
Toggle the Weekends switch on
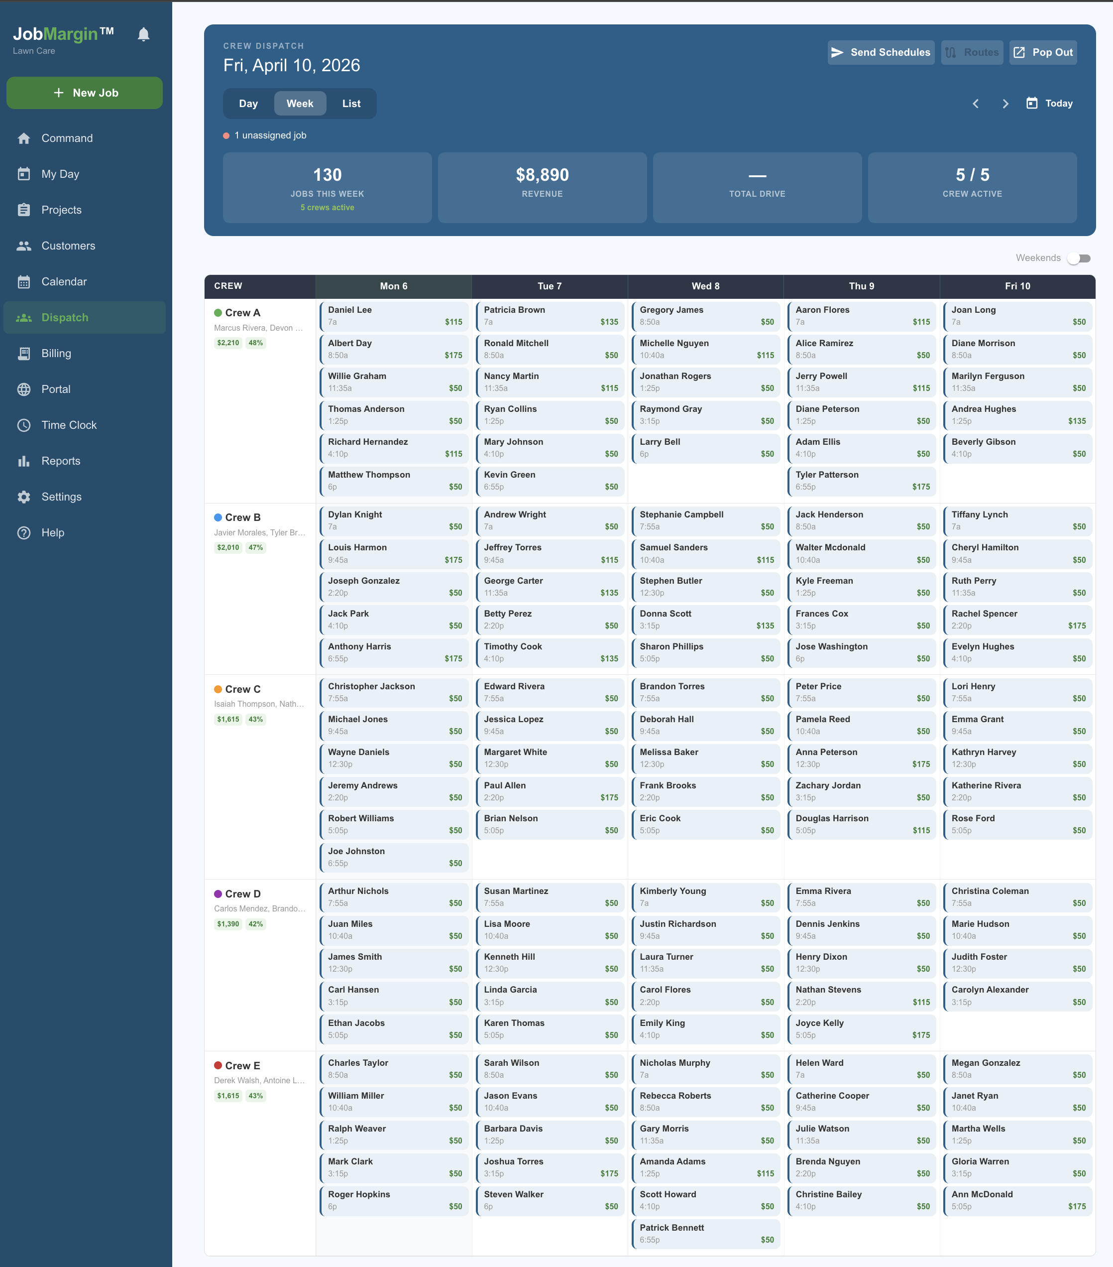tap(1080, 258)
